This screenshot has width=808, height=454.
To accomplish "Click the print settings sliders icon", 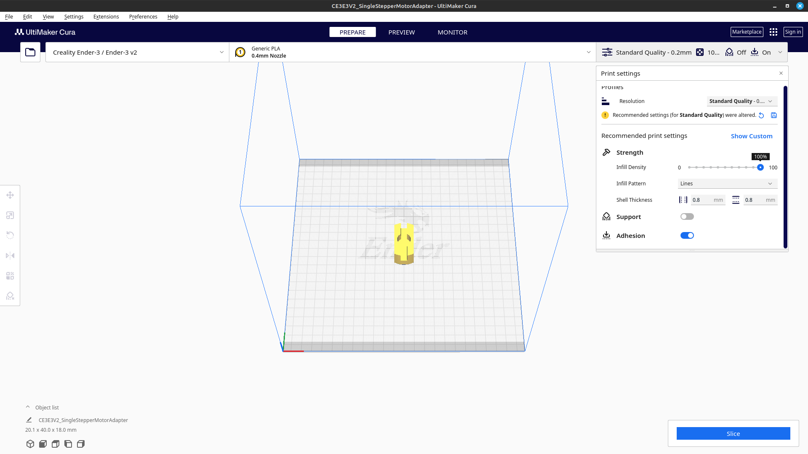I will (x=607, y=52).
